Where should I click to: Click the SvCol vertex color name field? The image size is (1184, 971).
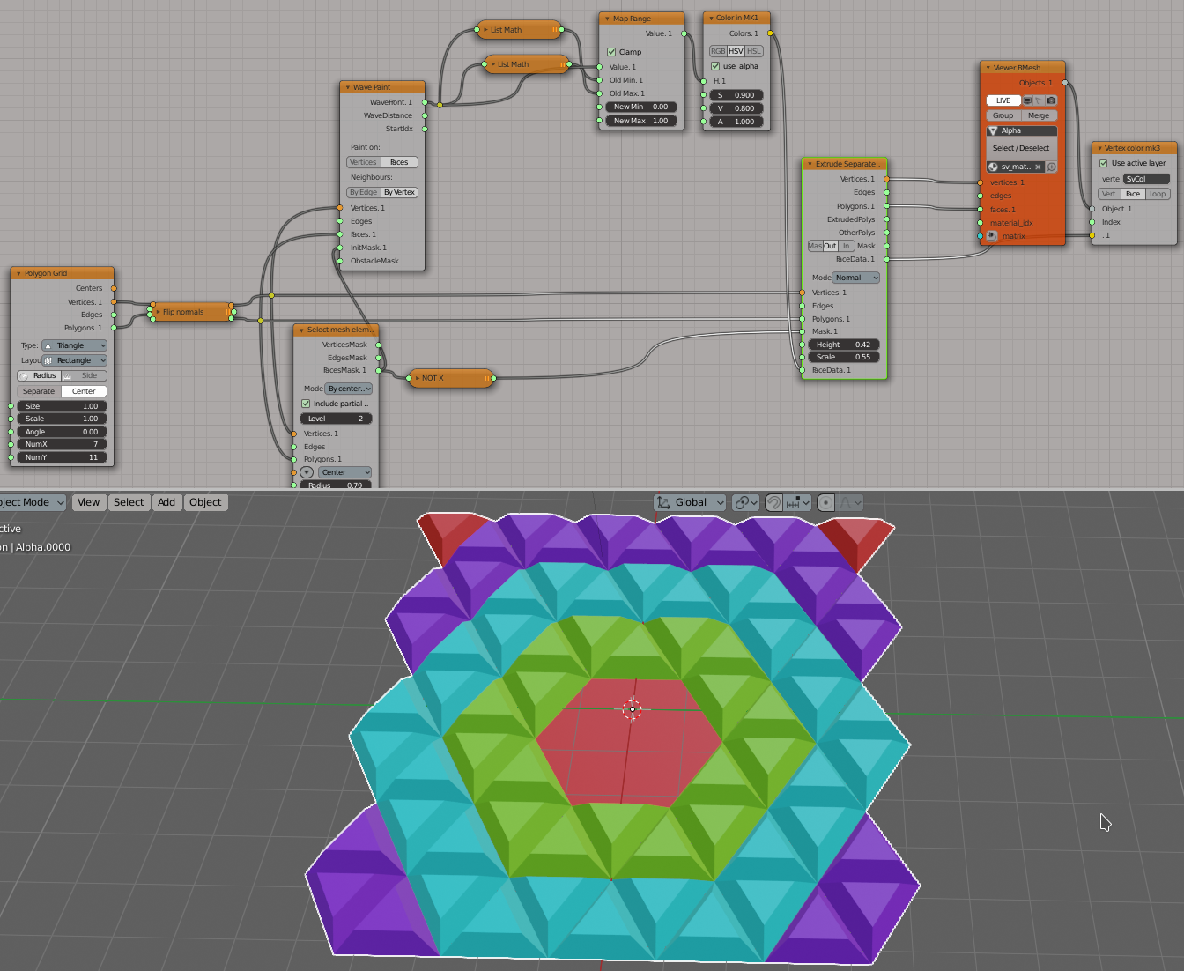click(x=1146, y=179)
